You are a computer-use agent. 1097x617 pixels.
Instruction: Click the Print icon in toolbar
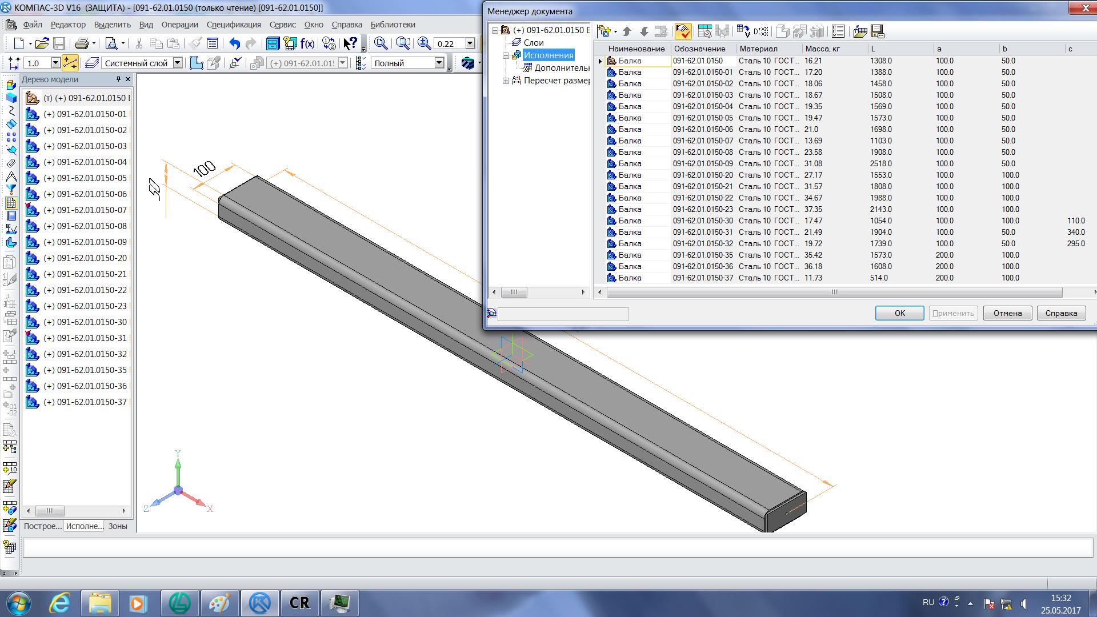click(82, 43)
